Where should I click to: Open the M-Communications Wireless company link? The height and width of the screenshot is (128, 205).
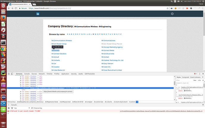[x=62, y=40]
